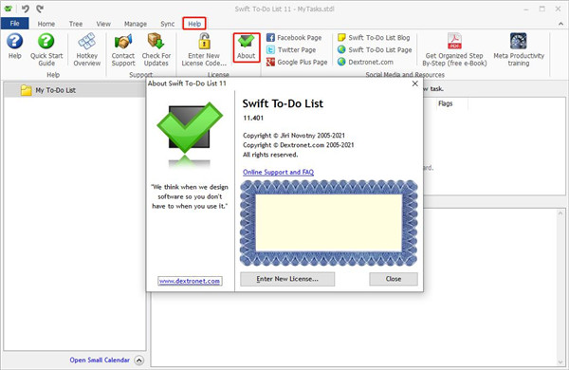Open Contact Support
569x370 pixels.
pos(123,49)
